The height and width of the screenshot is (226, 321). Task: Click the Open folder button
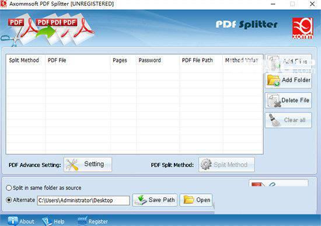coord(196,200)
